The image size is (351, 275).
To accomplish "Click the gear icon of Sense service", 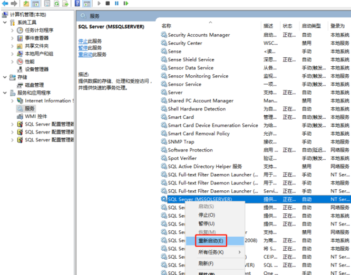I will (164, 51).
